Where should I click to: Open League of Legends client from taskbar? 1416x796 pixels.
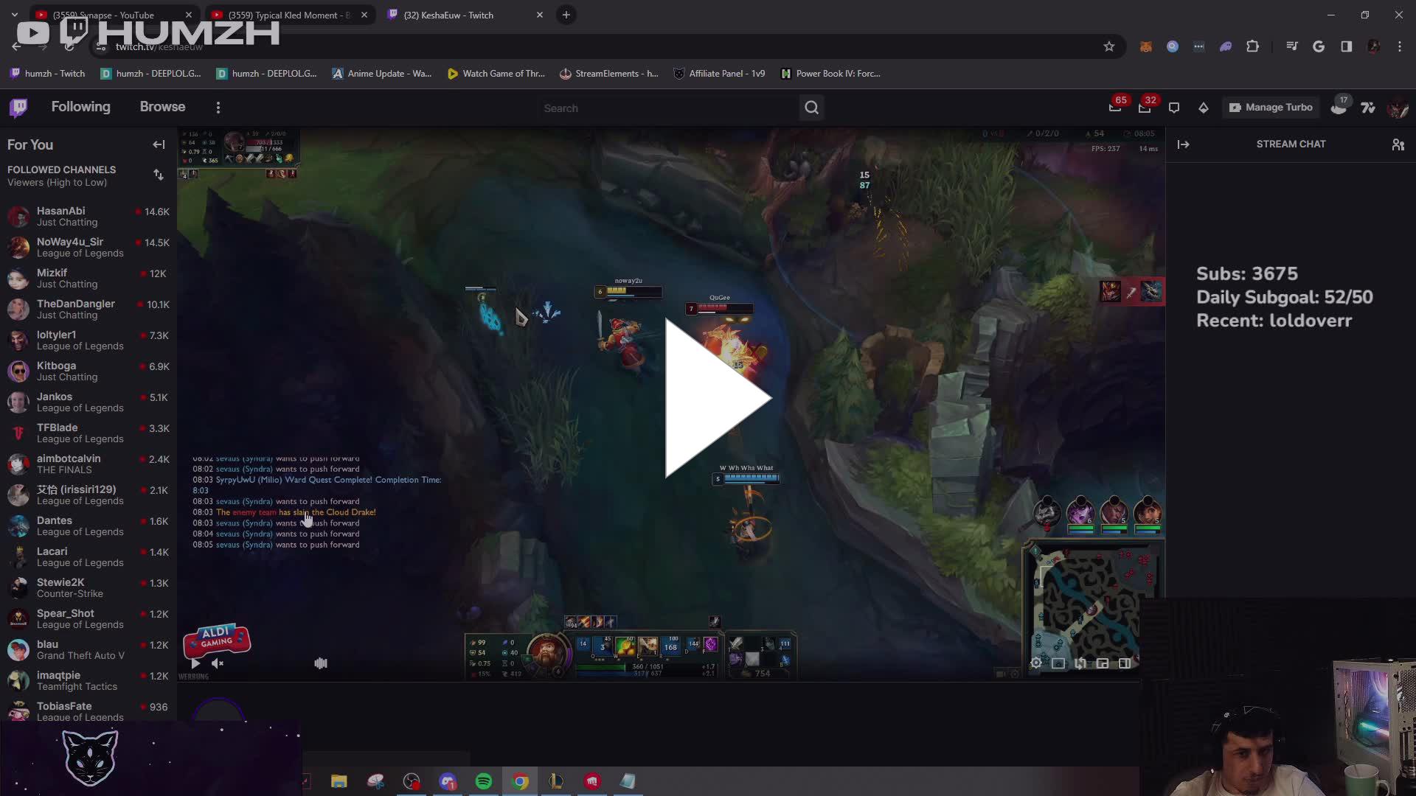[556, 781]
